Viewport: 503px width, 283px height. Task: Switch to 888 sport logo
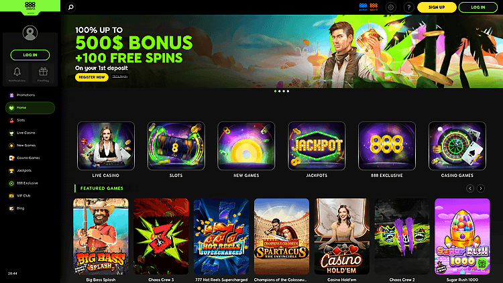(374, 7)
